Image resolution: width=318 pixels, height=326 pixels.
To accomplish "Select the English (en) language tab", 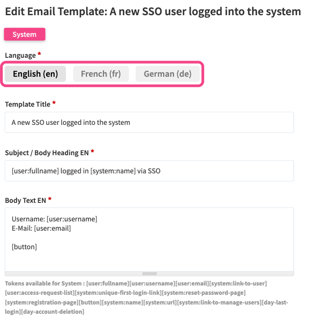I will tap(35, 74).
